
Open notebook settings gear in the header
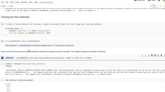[159, 1]
